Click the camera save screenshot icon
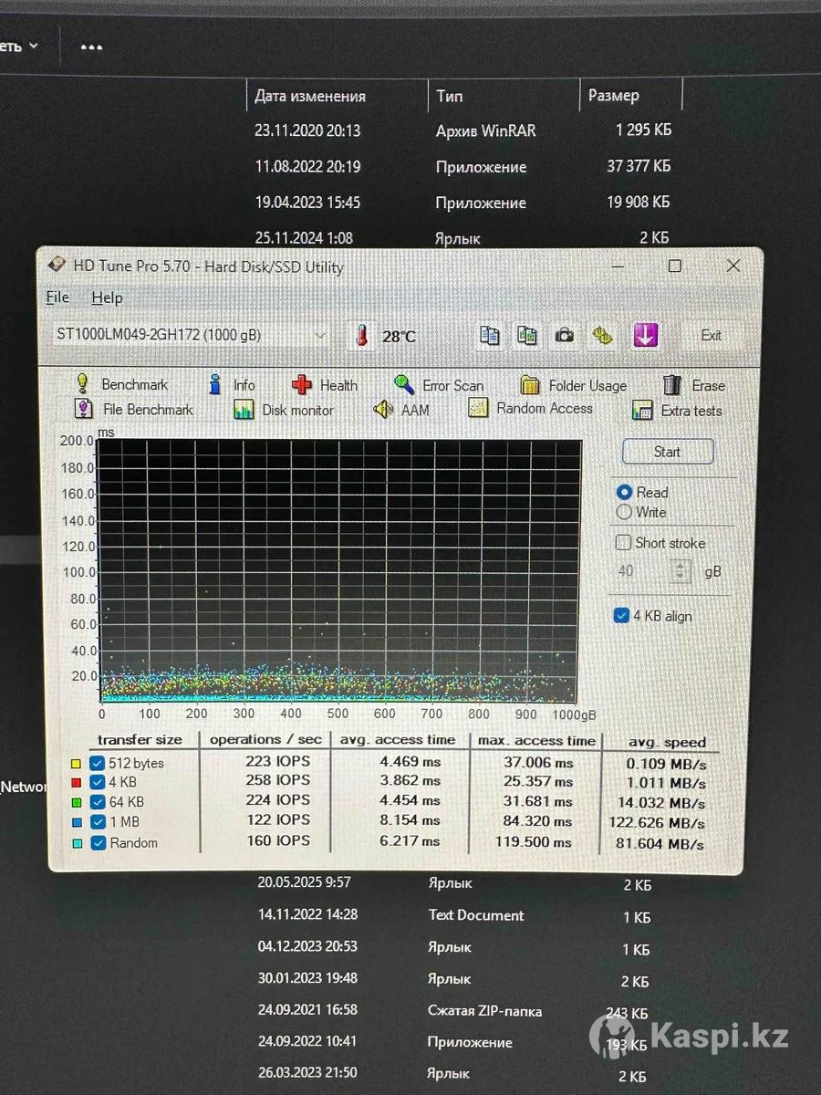This screenshot has height=1095, width=821. point(565,336)
